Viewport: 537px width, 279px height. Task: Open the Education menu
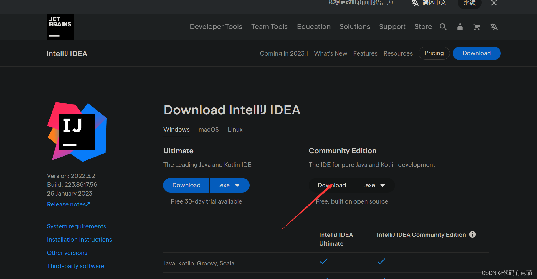coord(314,27)
